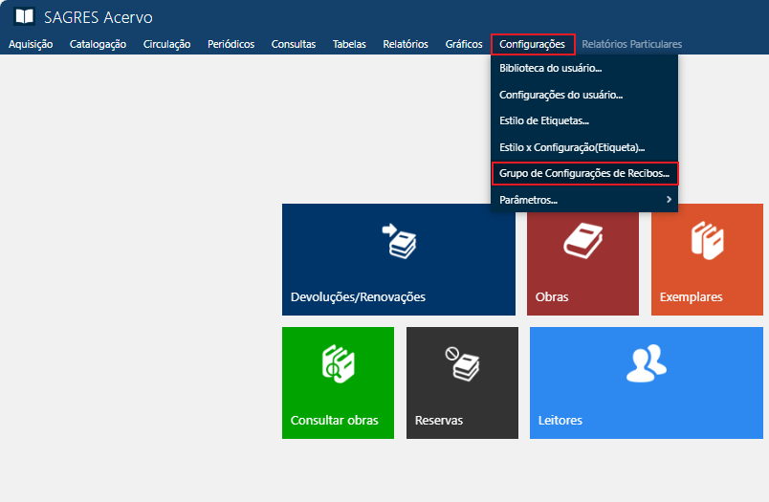This screenshot has height=502, width=769.
Task: Select Grupo de Configurações de Recibos
Action: pyautogui.click(x=583, y=173)
